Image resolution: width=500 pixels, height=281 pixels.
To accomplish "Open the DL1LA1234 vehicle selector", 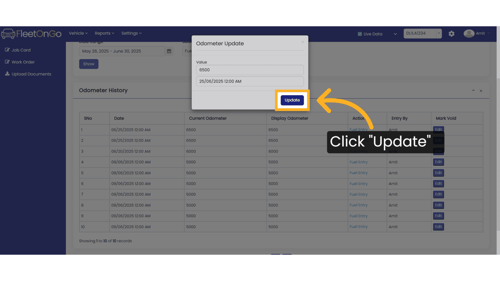I will click(422, 33).
